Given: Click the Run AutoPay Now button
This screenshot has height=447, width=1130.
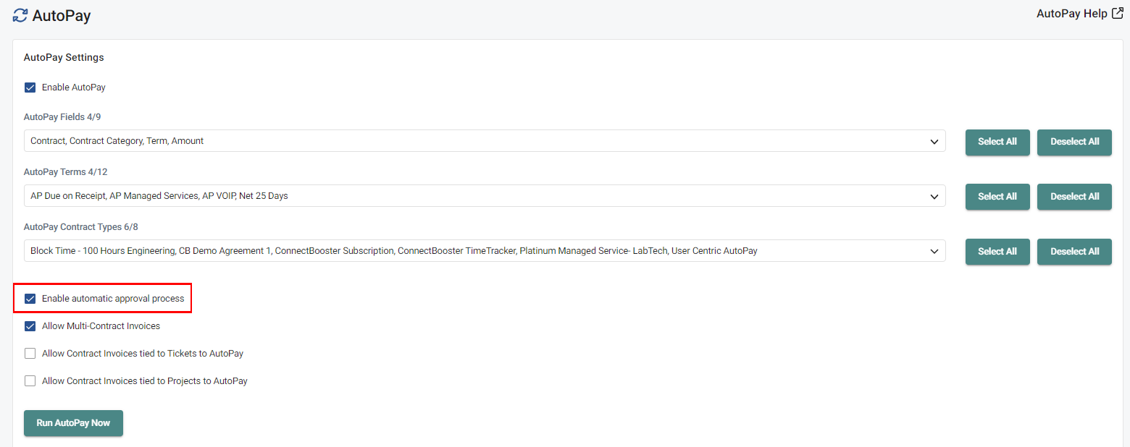Looking at the screenshot, I should tap(73, 423).
